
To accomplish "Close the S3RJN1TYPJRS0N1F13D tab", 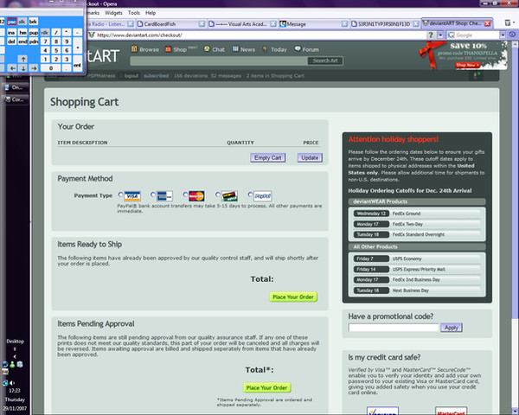I will tap(416, 24).
